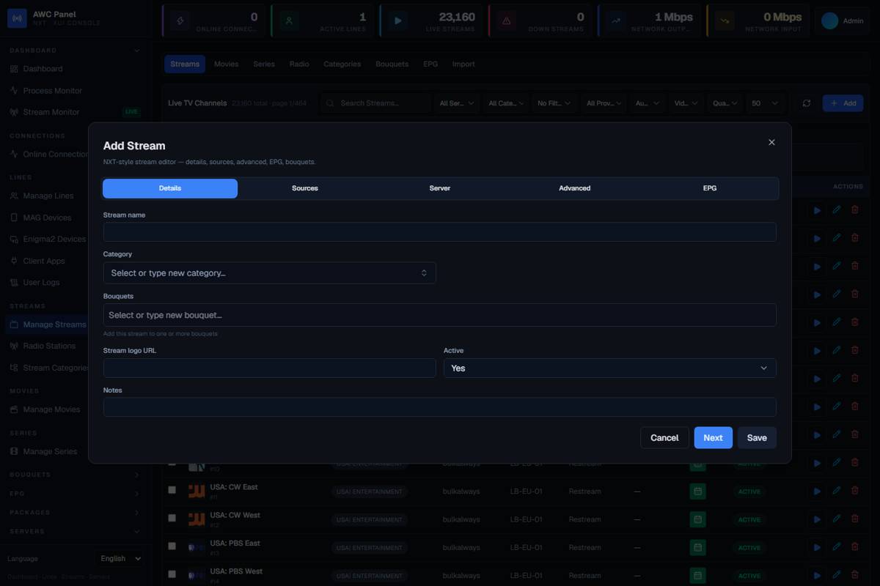Click the Network Output trend icon
The image size is (880, 586).
616,21
